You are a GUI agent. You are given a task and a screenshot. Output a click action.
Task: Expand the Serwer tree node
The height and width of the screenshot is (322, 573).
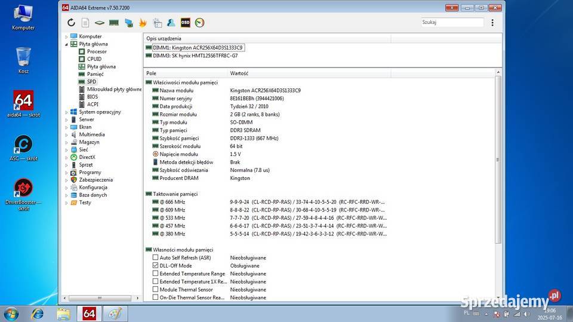[66, 119]
